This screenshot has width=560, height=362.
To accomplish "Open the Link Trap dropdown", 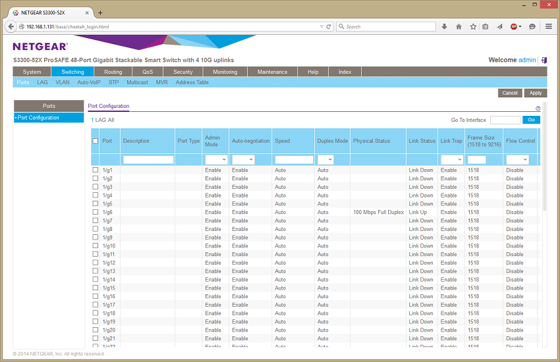I will tap(452, 159).
